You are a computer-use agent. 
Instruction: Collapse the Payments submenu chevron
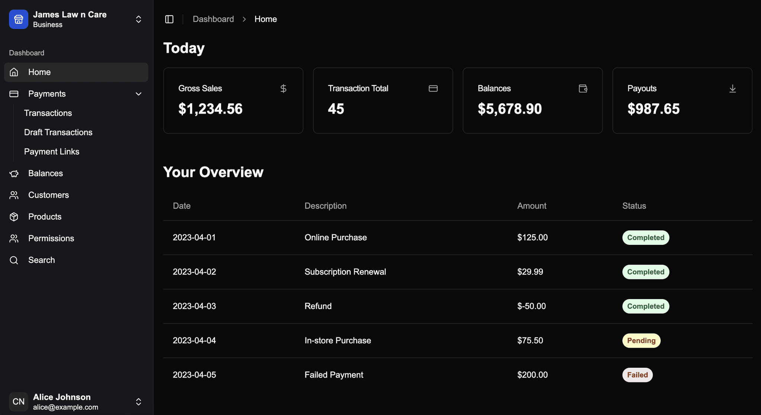[138, 94]
